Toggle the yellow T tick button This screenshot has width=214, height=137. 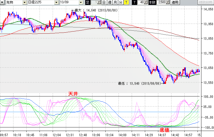pyautogui.click(x=126, y=2)
